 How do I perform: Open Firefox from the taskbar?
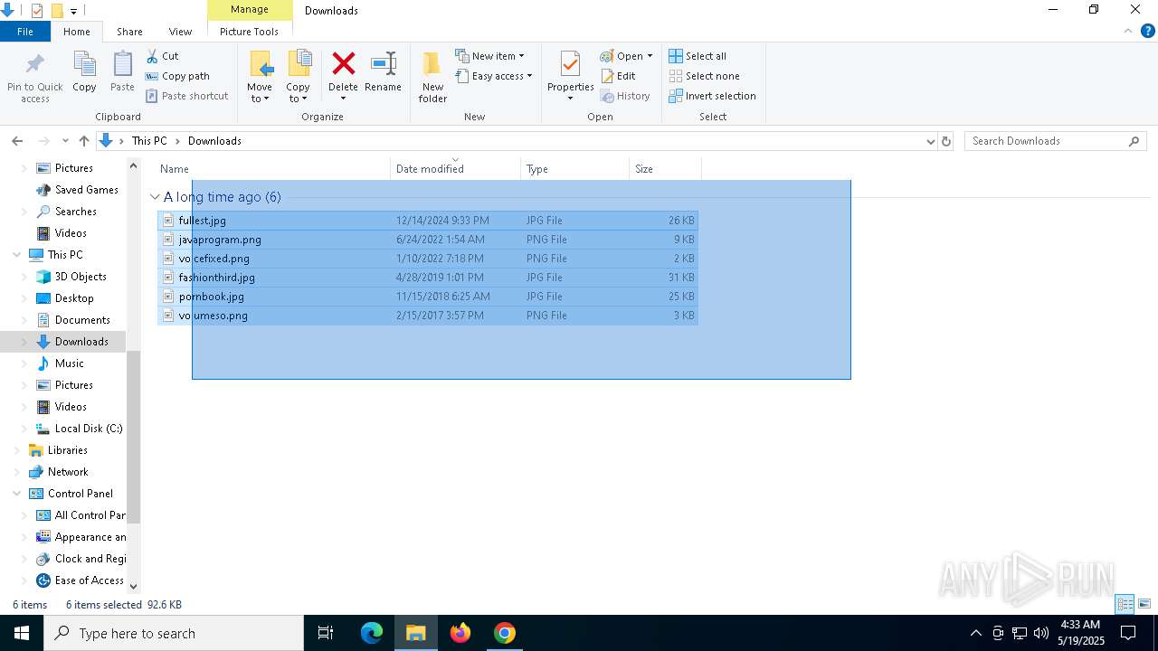460,633
